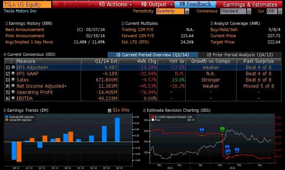Open 6) Estimate Revision Charting (EEG)
The image size is (285, 170).
tap(177, 110)
